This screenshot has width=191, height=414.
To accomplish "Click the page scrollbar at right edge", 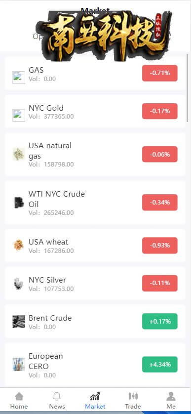I will [x=188, y=87].
